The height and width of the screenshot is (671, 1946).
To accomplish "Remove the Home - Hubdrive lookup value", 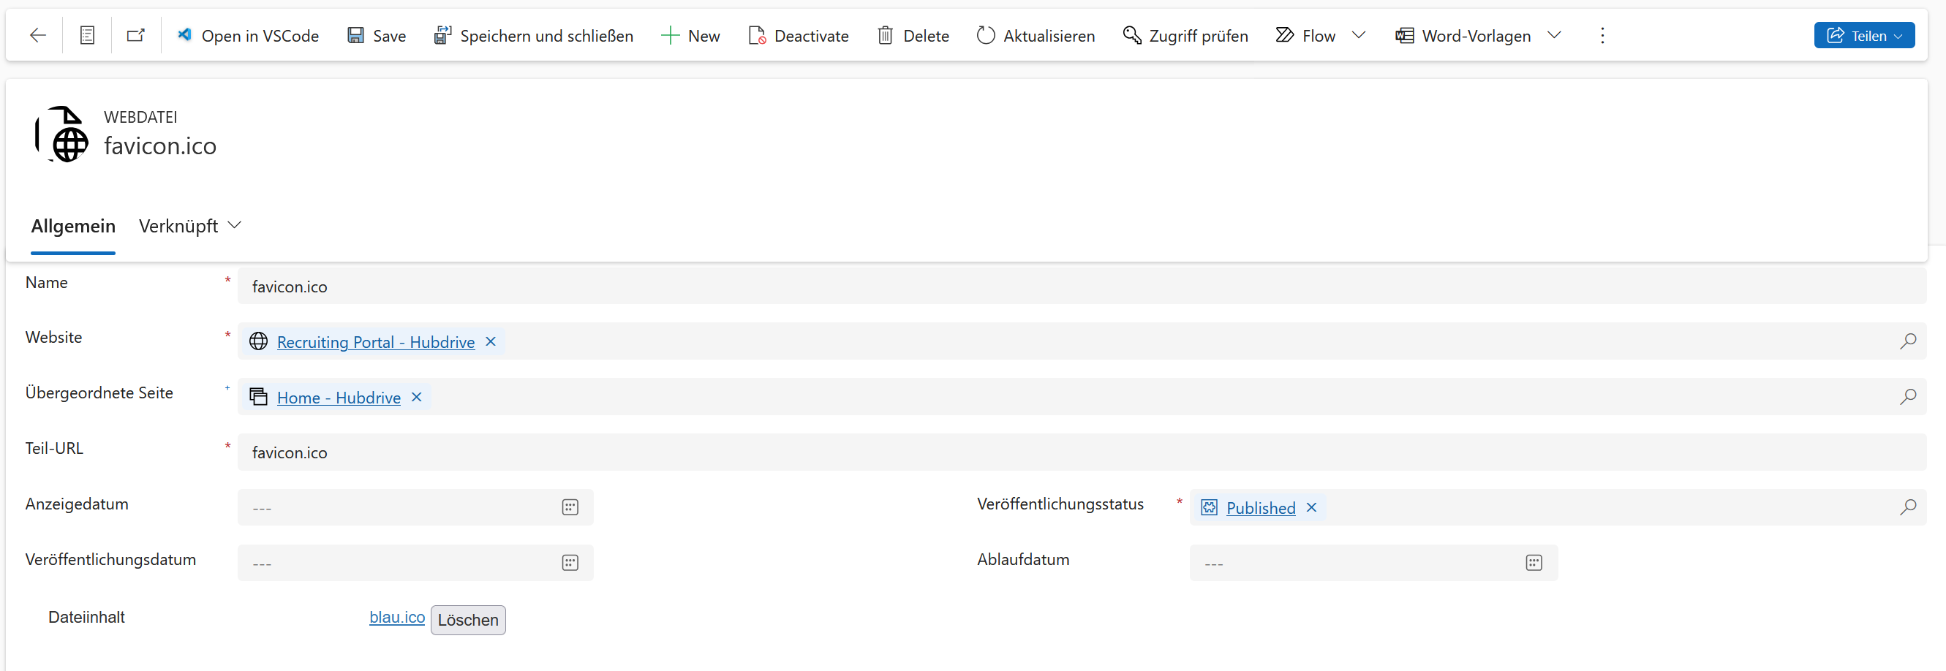I will tap(416, 397).
